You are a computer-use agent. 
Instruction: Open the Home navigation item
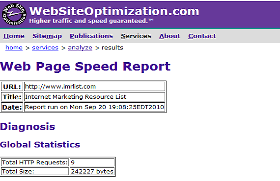coord(14,36)
